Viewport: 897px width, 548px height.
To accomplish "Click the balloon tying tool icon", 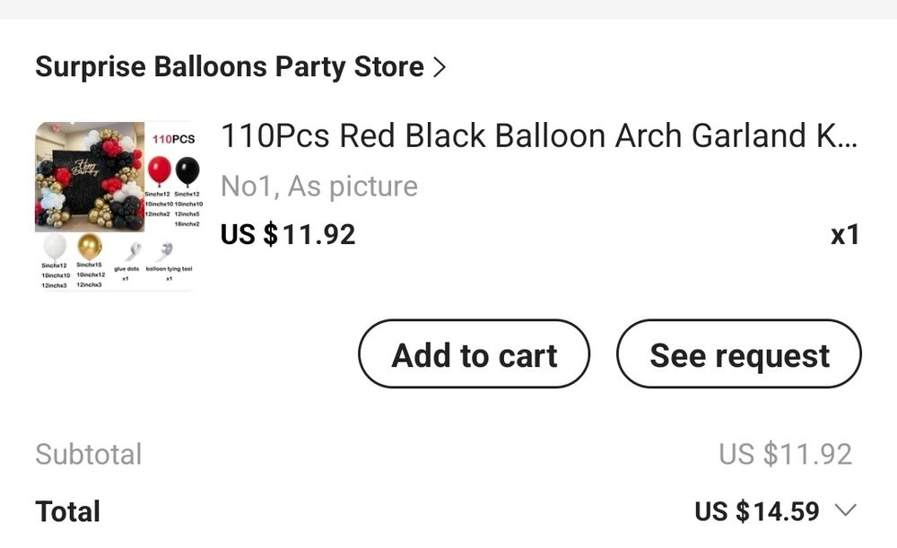I will click(165, 252).
